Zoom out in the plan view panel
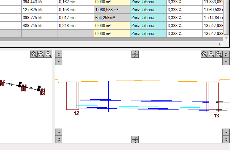The height and width of the screenshot is (151, 230). pos(41,54)
